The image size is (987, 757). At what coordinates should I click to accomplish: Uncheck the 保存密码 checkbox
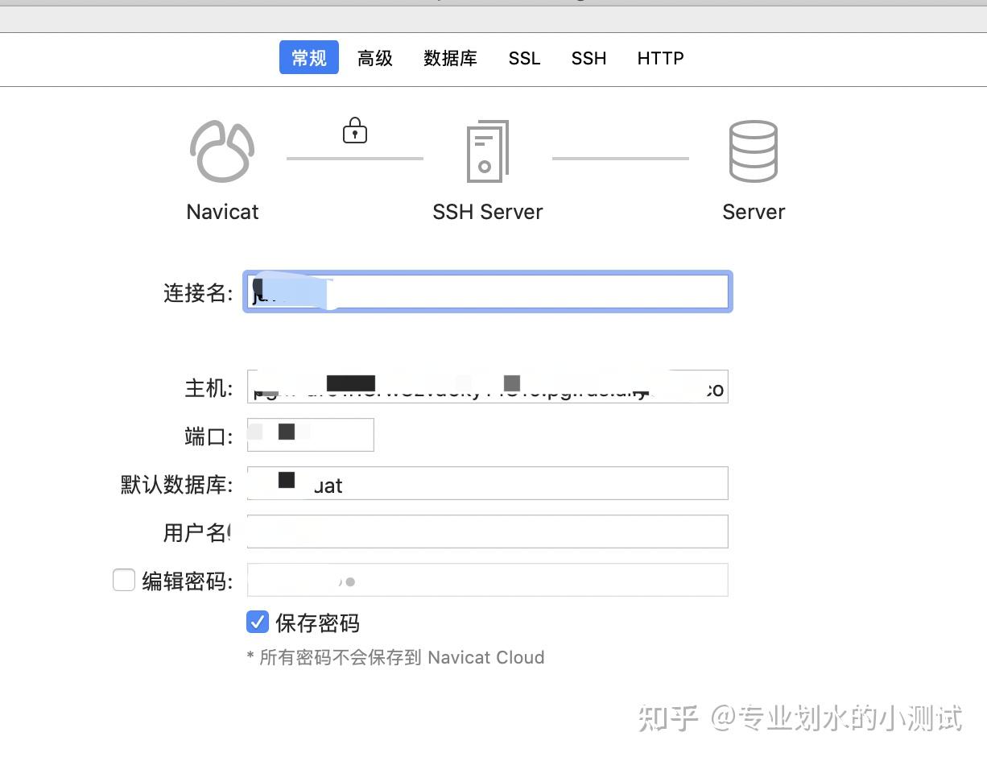click(258, 622)
